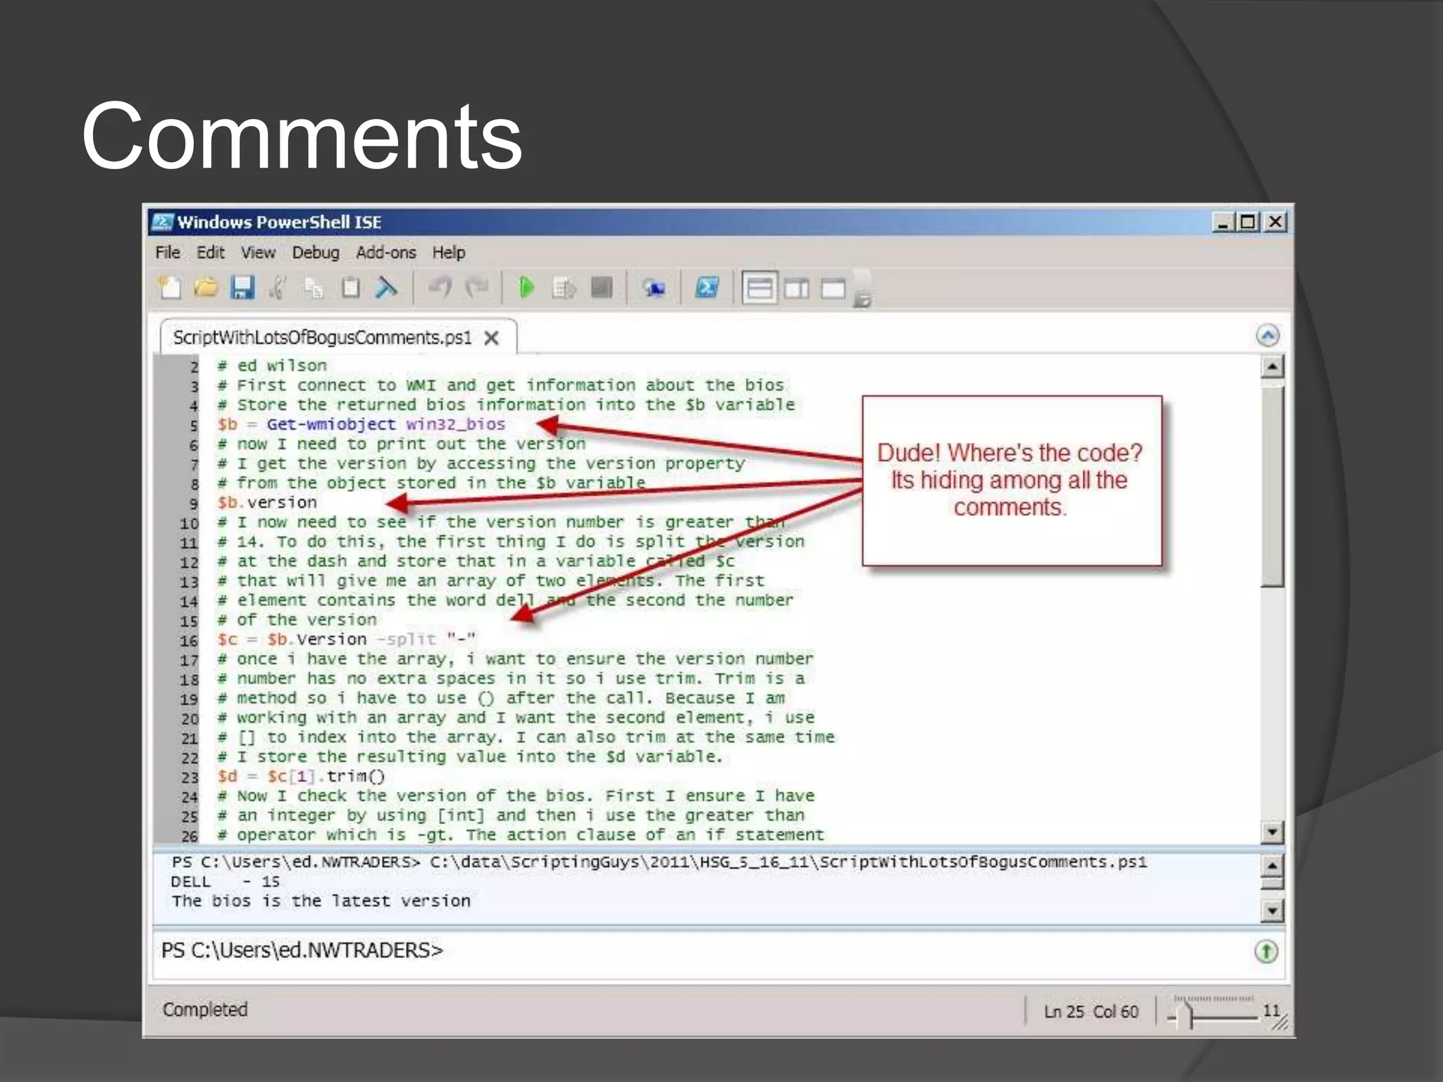The height and width of the screenshot is (1082, 1443).
Task: Click the Clear Output Pane icon
Action: 386,288
